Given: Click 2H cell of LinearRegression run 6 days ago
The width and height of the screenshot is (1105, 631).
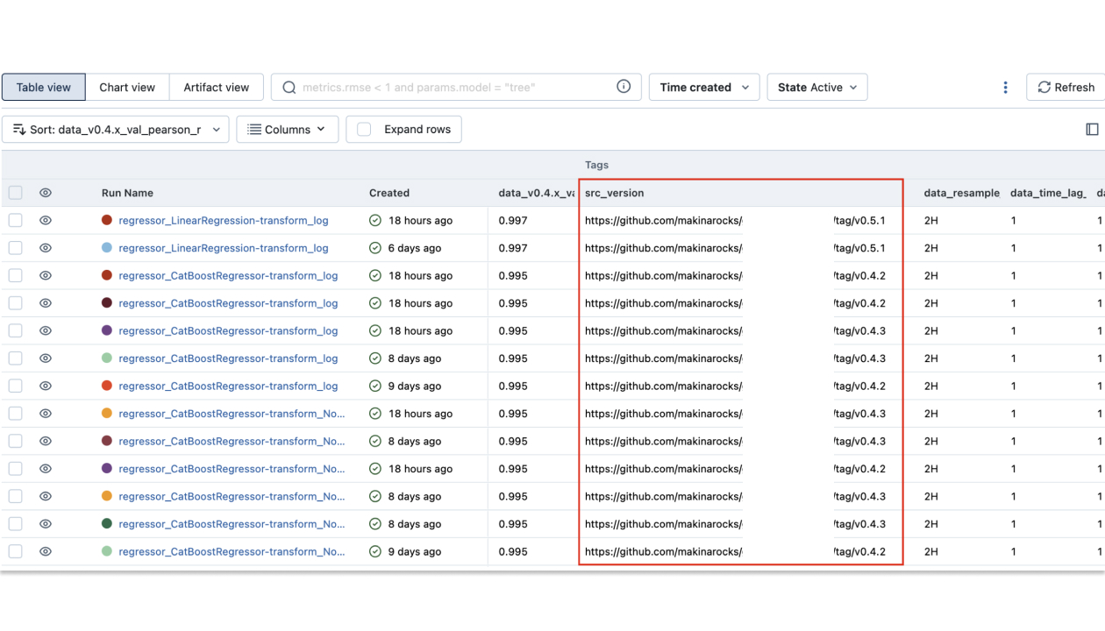Looking at the screenshot, I should tap(931, 248).
